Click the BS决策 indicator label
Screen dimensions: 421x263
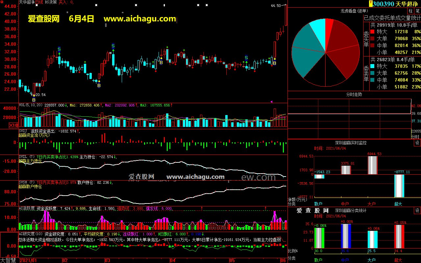point(51,2)
